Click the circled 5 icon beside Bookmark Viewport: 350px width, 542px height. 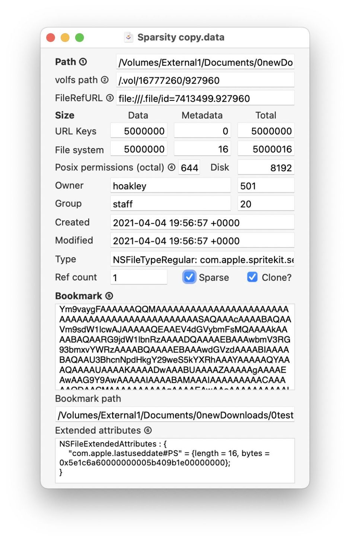click(109, 296)
